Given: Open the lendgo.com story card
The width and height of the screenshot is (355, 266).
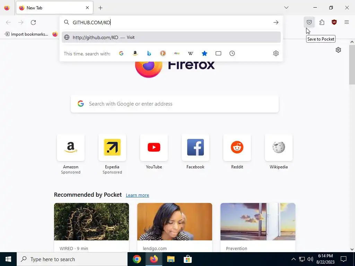Looking at the screenshot, I should click(x=175, y=227).
